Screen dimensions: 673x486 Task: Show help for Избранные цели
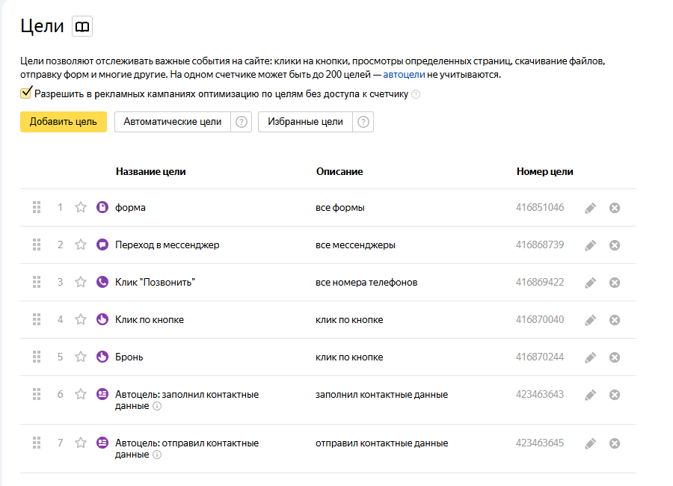click(x=363, y=122)
